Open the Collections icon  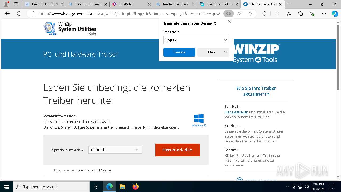(x=301, y=14)
